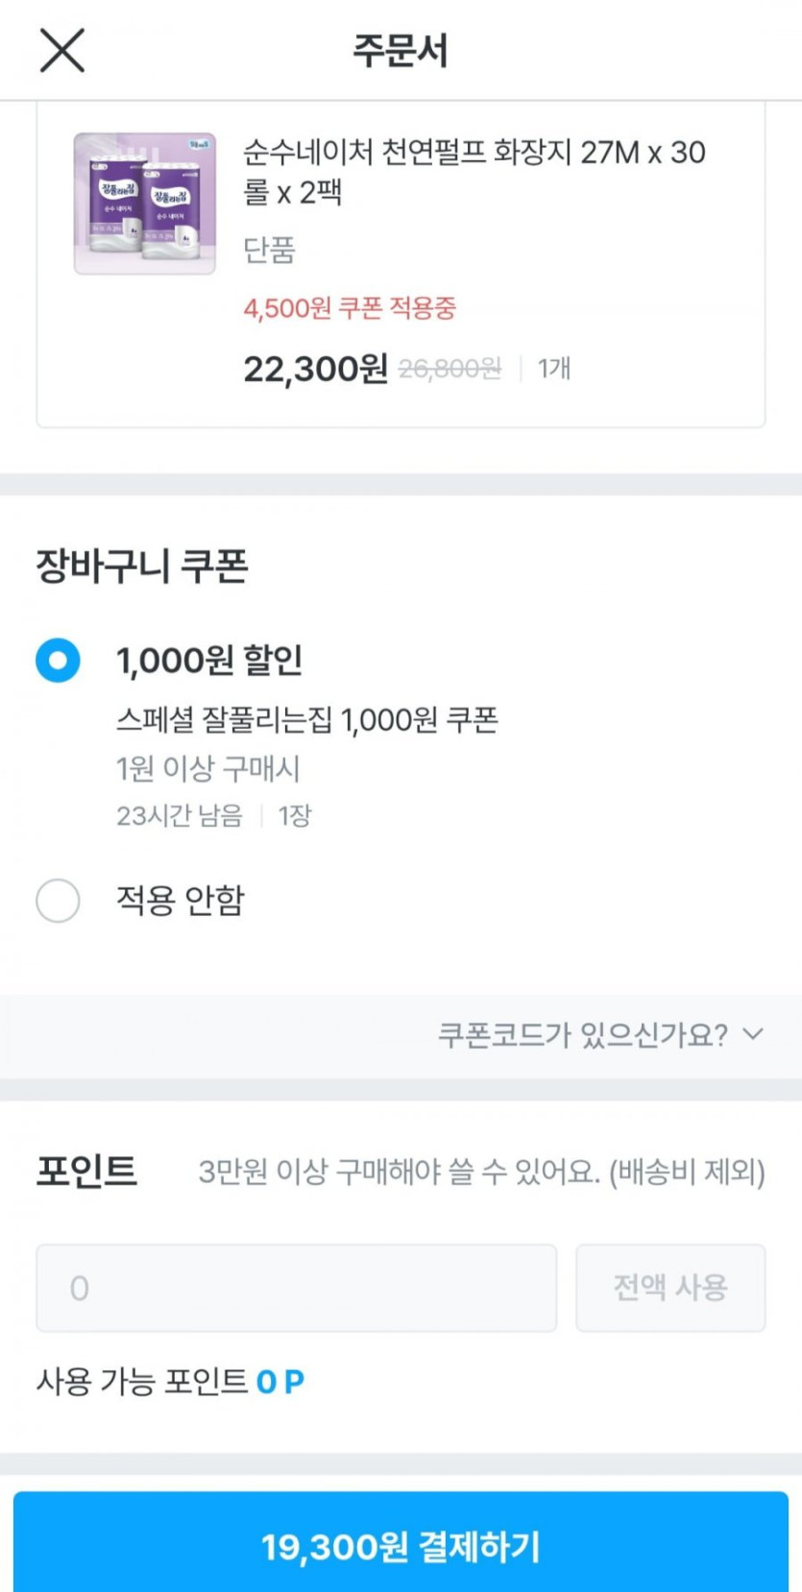The width and height of the screenshot is (802, 1592).
Task: Tap the 장바구니 쿠폰 section heading
Action: (x=142, y=566)
